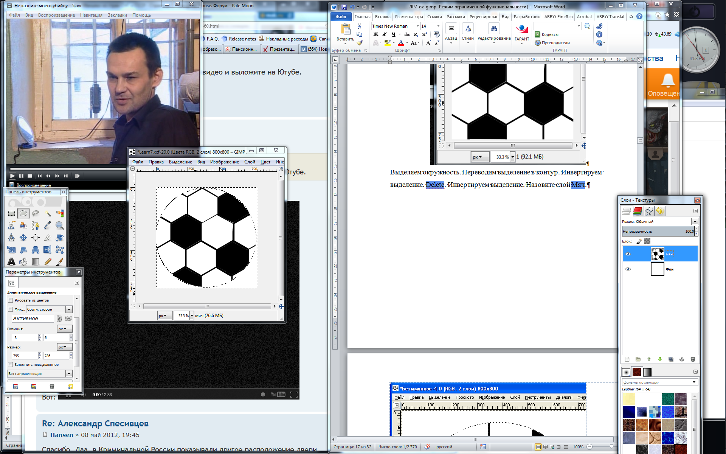The image size is (726, 454).
Task: Open 'Release notes' bookmark in Pale Moon
Action: coord(239,39)
